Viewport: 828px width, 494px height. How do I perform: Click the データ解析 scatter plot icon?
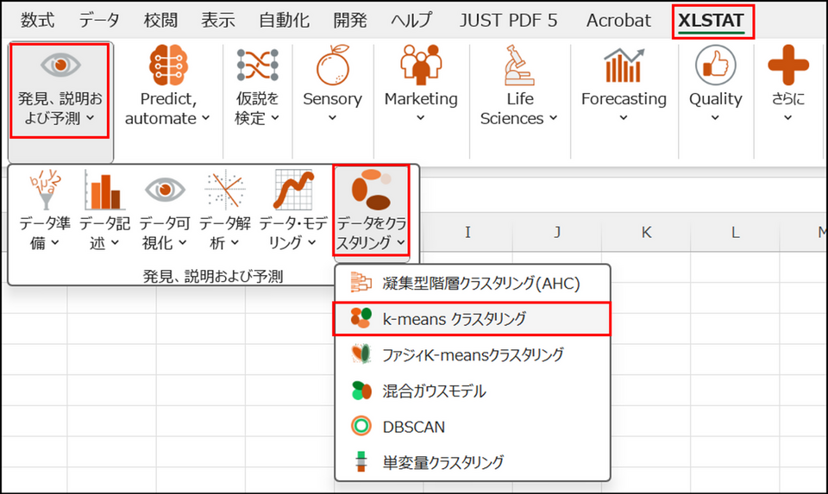pyautogui.click(x=225, y=190)
